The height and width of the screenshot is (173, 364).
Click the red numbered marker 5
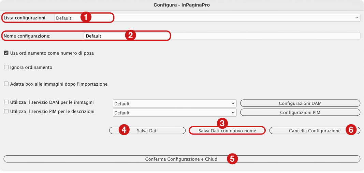tap(232, 159)
